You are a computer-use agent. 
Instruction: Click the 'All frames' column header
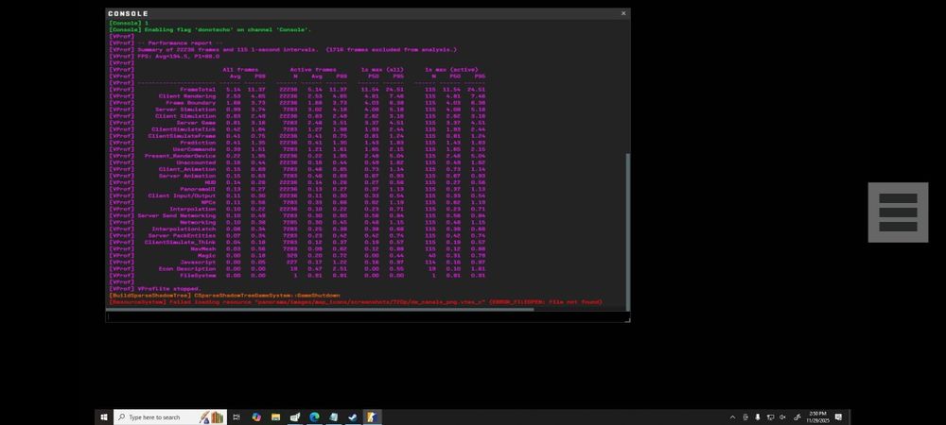(240, 70)
